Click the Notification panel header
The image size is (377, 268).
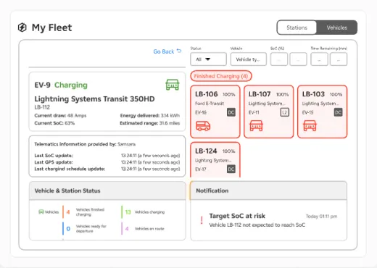pos(268,190)
